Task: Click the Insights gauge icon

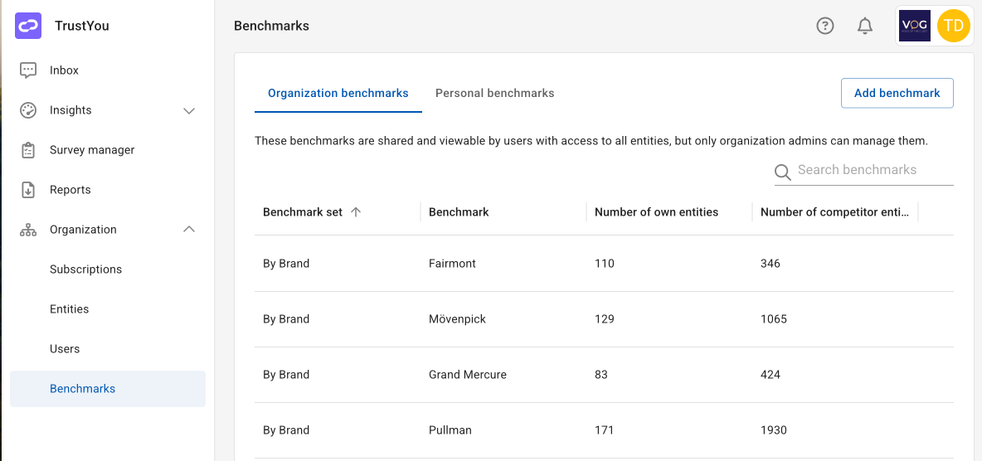Action: click(28, 110)
